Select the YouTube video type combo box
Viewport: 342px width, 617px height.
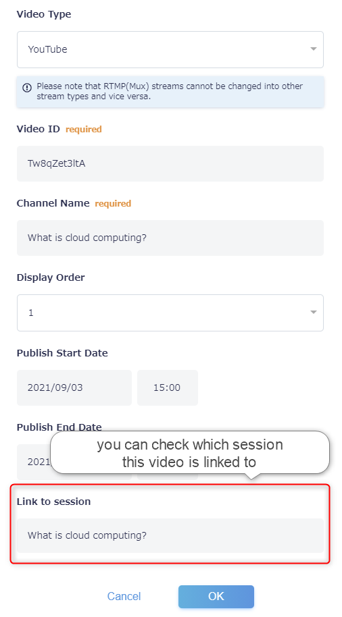[170, 49]
